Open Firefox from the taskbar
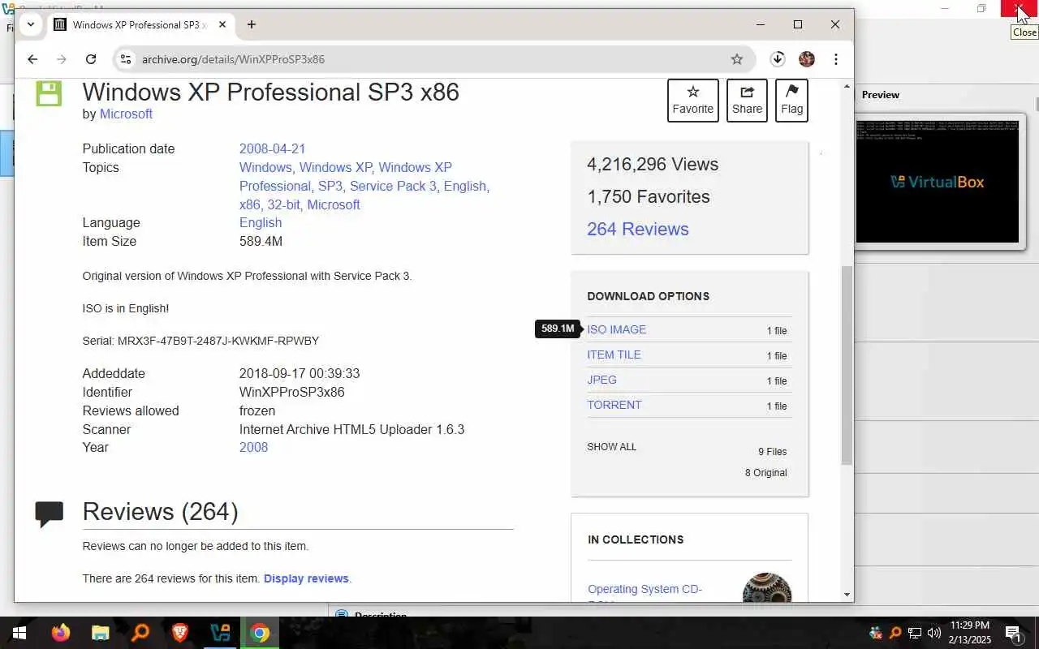 tap(61, 633)
